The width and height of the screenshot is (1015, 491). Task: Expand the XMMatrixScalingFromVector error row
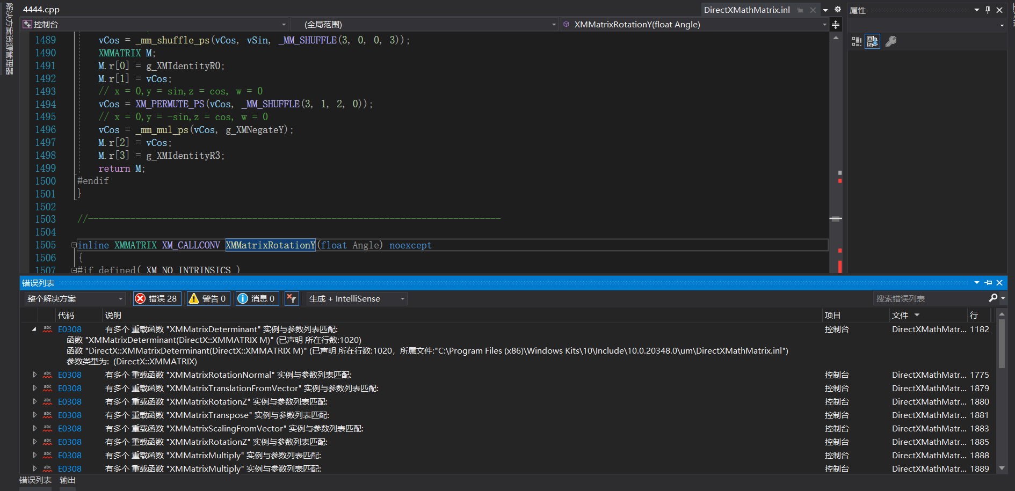(x=34, y=428)
